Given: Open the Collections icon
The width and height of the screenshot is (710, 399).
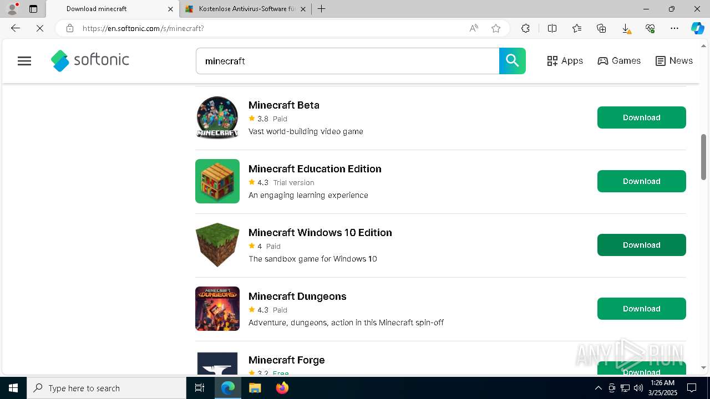Looking at the screenshot, I should click(x=601, y=28).
